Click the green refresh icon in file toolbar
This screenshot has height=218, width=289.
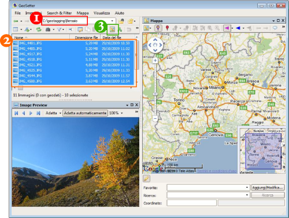point(39,29)
